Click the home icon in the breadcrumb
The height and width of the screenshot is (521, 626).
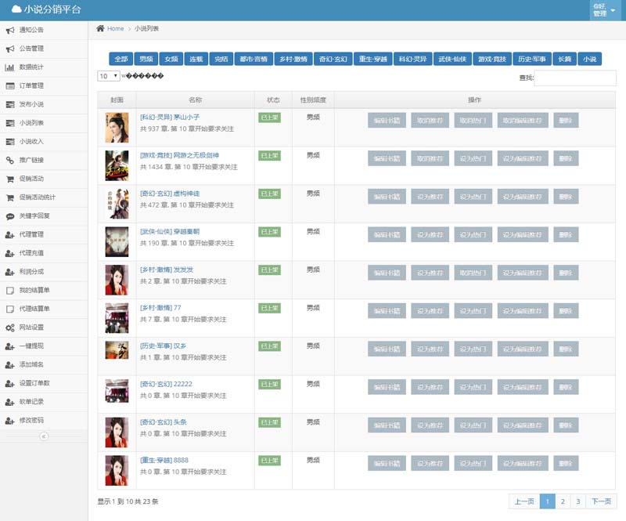[100, 28]
